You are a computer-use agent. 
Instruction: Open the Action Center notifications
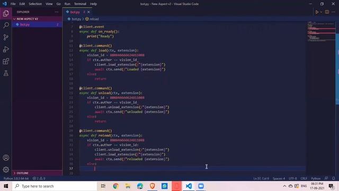coord(331,186)
